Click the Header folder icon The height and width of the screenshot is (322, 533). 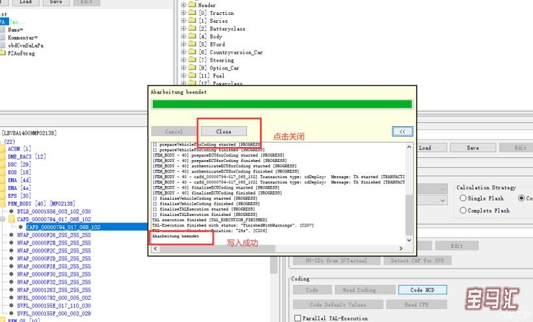[x=192, y=5]
